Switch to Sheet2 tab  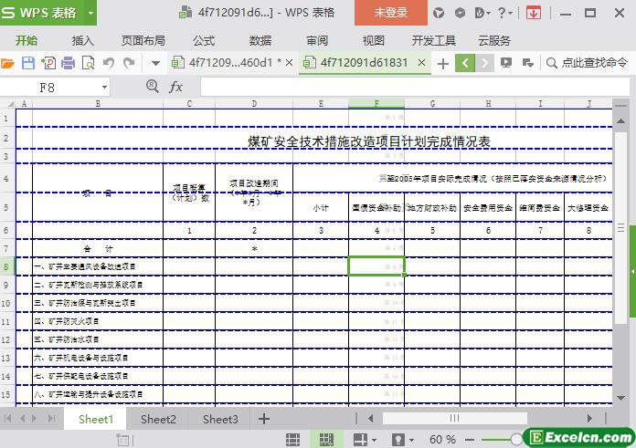pyautogui.click(x=158, y=419)
